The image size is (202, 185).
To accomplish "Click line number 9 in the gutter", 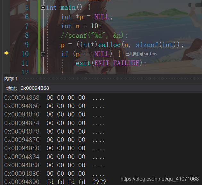I will 27,45.
